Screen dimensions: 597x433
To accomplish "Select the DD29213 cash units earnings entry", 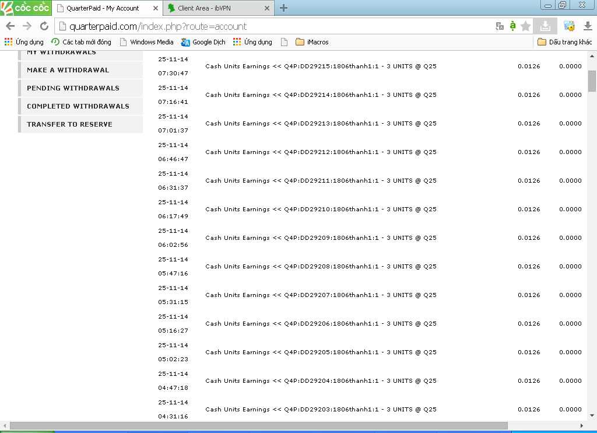I will point(321,124).
